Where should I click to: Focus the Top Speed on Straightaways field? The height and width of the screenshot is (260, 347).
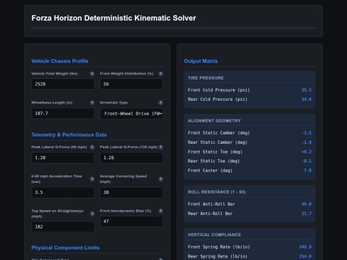pos(63,227)
